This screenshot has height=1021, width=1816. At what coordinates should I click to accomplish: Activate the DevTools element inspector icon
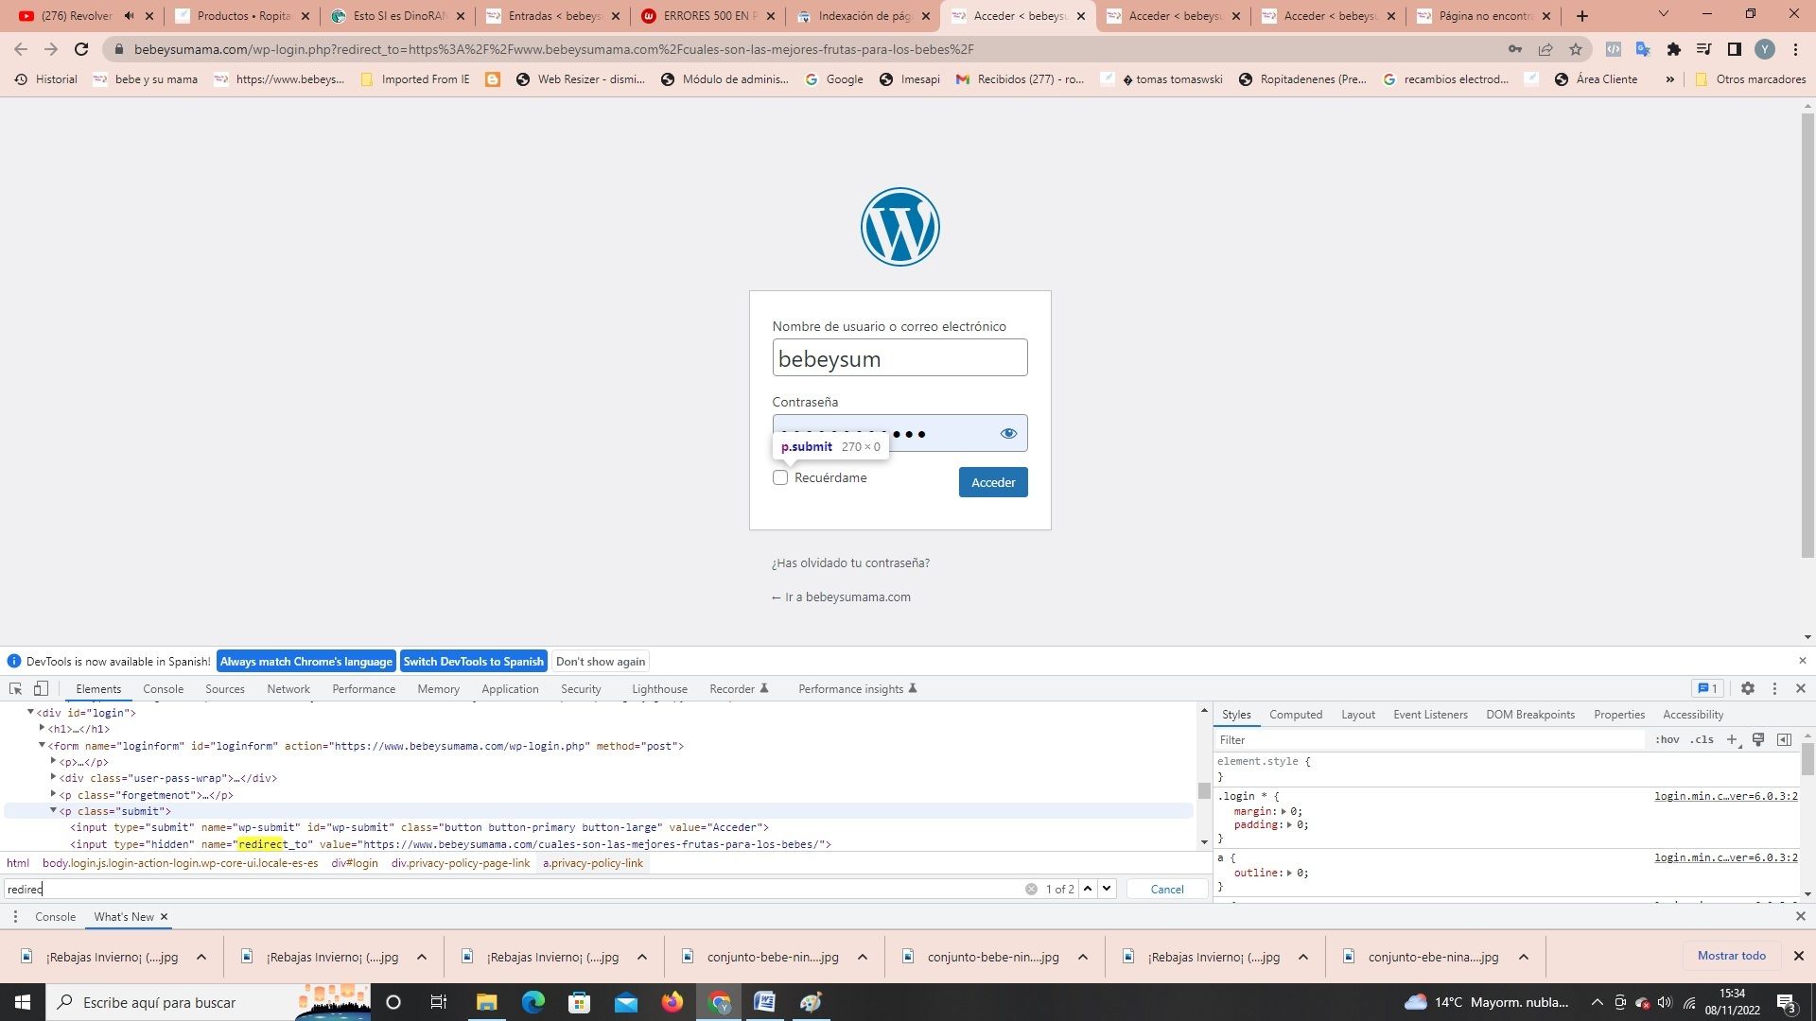[15, 688]
